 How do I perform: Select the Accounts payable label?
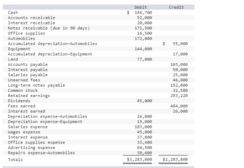point(28,64)
